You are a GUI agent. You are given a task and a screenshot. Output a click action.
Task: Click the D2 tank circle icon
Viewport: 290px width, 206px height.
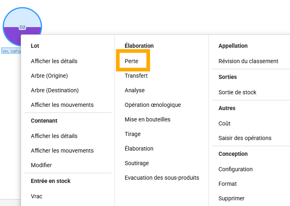[x=22, y=21]
